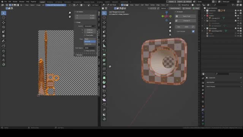Collapse the Cutters collection in outliner
243x137 pixels.
coord(205,16)
